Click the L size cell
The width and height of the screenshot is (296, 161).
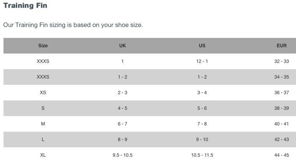pos(43,140)
